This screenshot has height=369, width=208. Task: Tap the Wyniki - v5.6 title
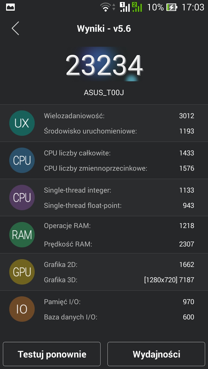(104, 29)
